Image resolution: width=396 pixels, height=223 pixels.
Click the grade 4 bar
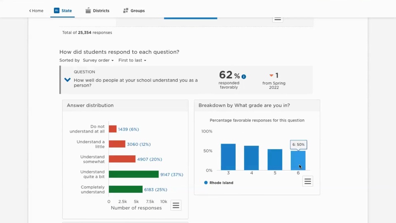pos(252,158)
